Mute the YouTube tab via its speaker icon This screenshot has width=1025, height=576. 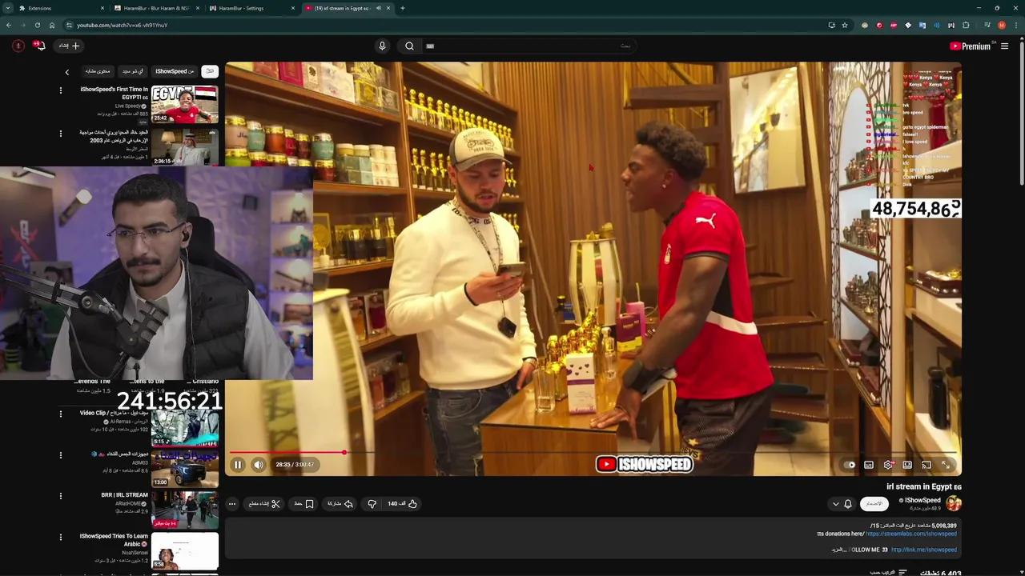point(379,8)
